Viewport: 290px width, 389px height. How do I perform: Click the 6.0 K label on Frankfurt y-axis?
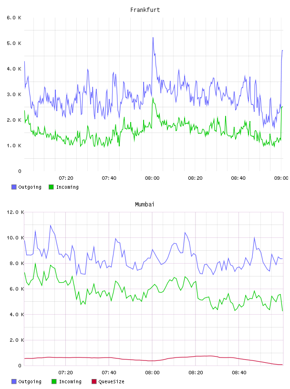[14, 18]
